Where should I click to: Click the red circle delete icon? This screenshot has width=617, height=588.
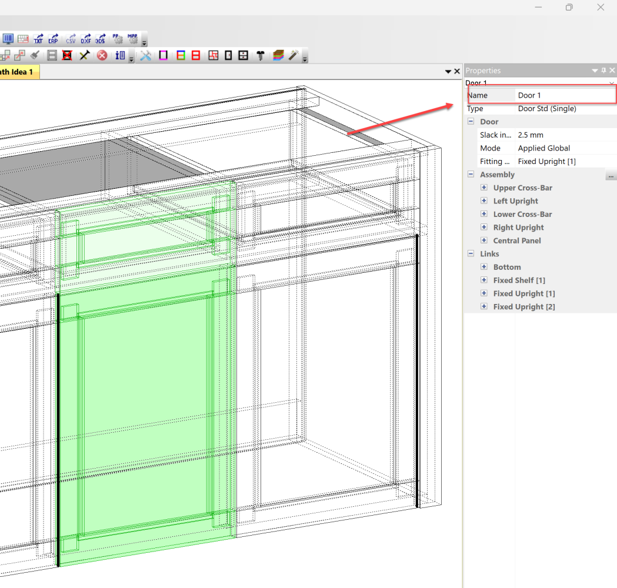tap(102, 55)
